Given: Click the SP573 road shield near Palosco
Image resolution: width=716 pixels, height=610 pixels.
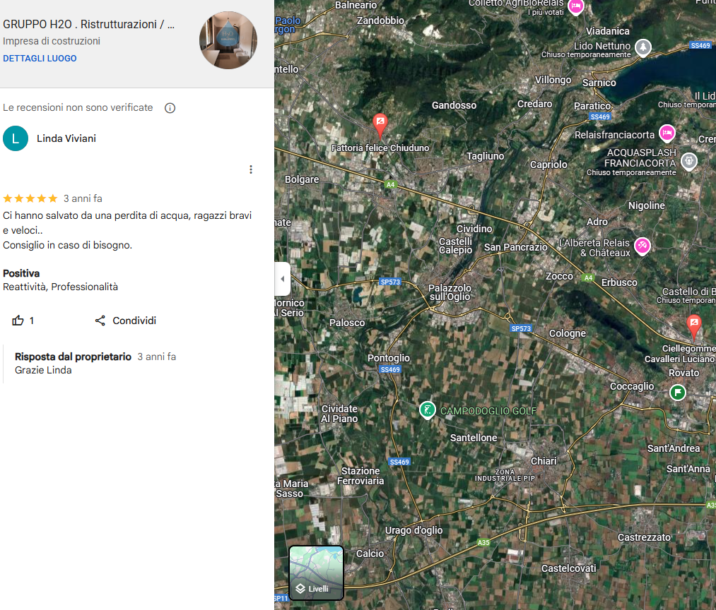Looking at the screenshot, I should (390, 282).
